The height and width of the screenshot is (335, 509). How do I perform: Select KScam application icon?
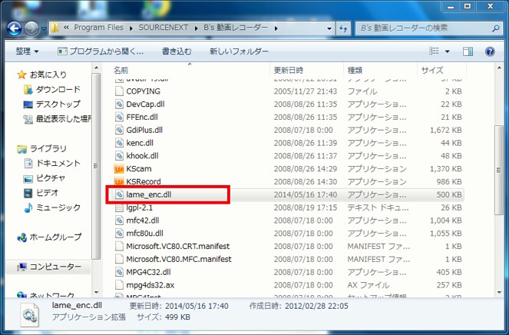pos(119,169)
